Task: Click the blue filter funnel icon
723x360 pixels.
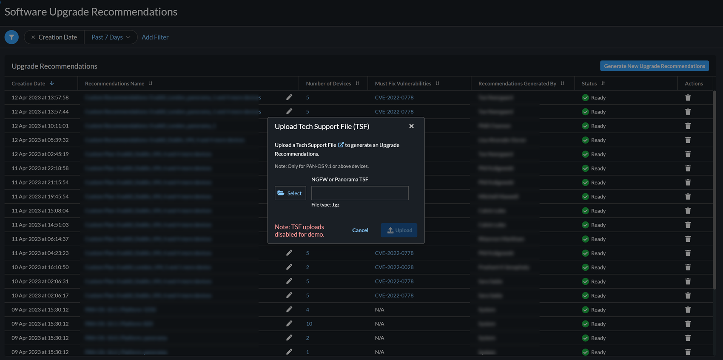Action: 11,37
